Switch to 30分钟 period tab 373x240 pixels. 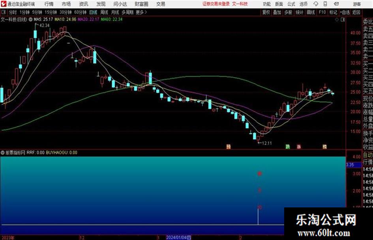(x=66, y=12)
